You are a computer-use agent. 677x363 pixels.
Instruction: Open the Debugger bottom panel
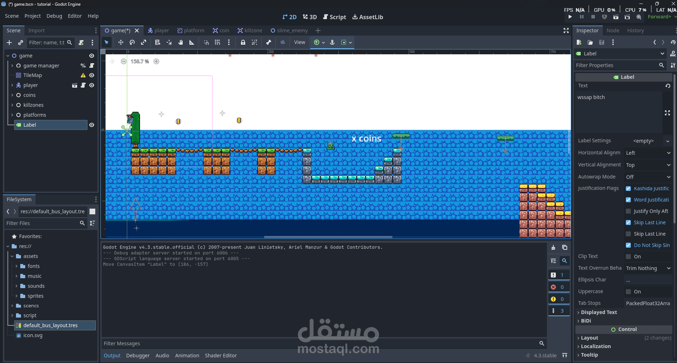pyautogui.click(x=138, y=356)
